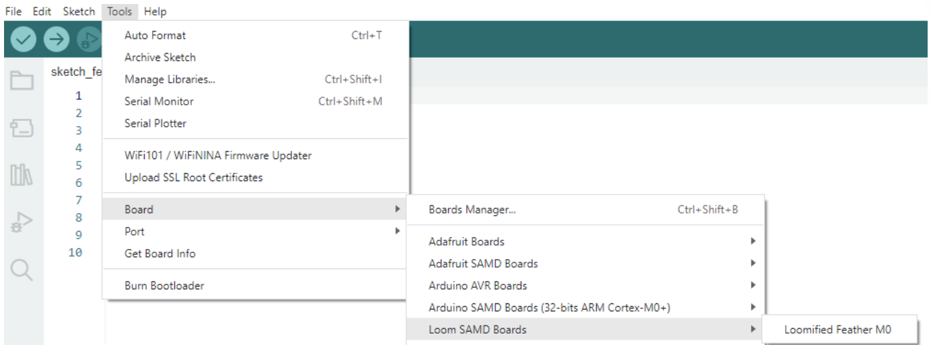Select Upload SSL Root Certificates
Image resolution: width=931 pixels, height=345 pixels.
pos(255,178)
